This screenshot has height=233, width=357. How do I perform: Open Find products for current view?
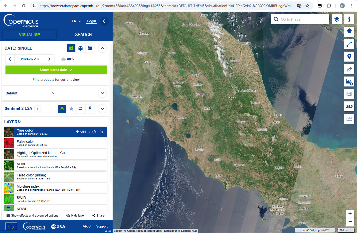[x=56, y=80]
